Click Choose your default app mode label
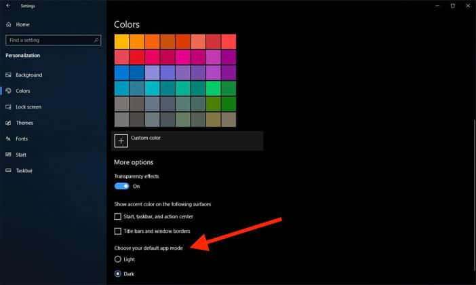The image size is (476, 285). (x=148, y=248)
